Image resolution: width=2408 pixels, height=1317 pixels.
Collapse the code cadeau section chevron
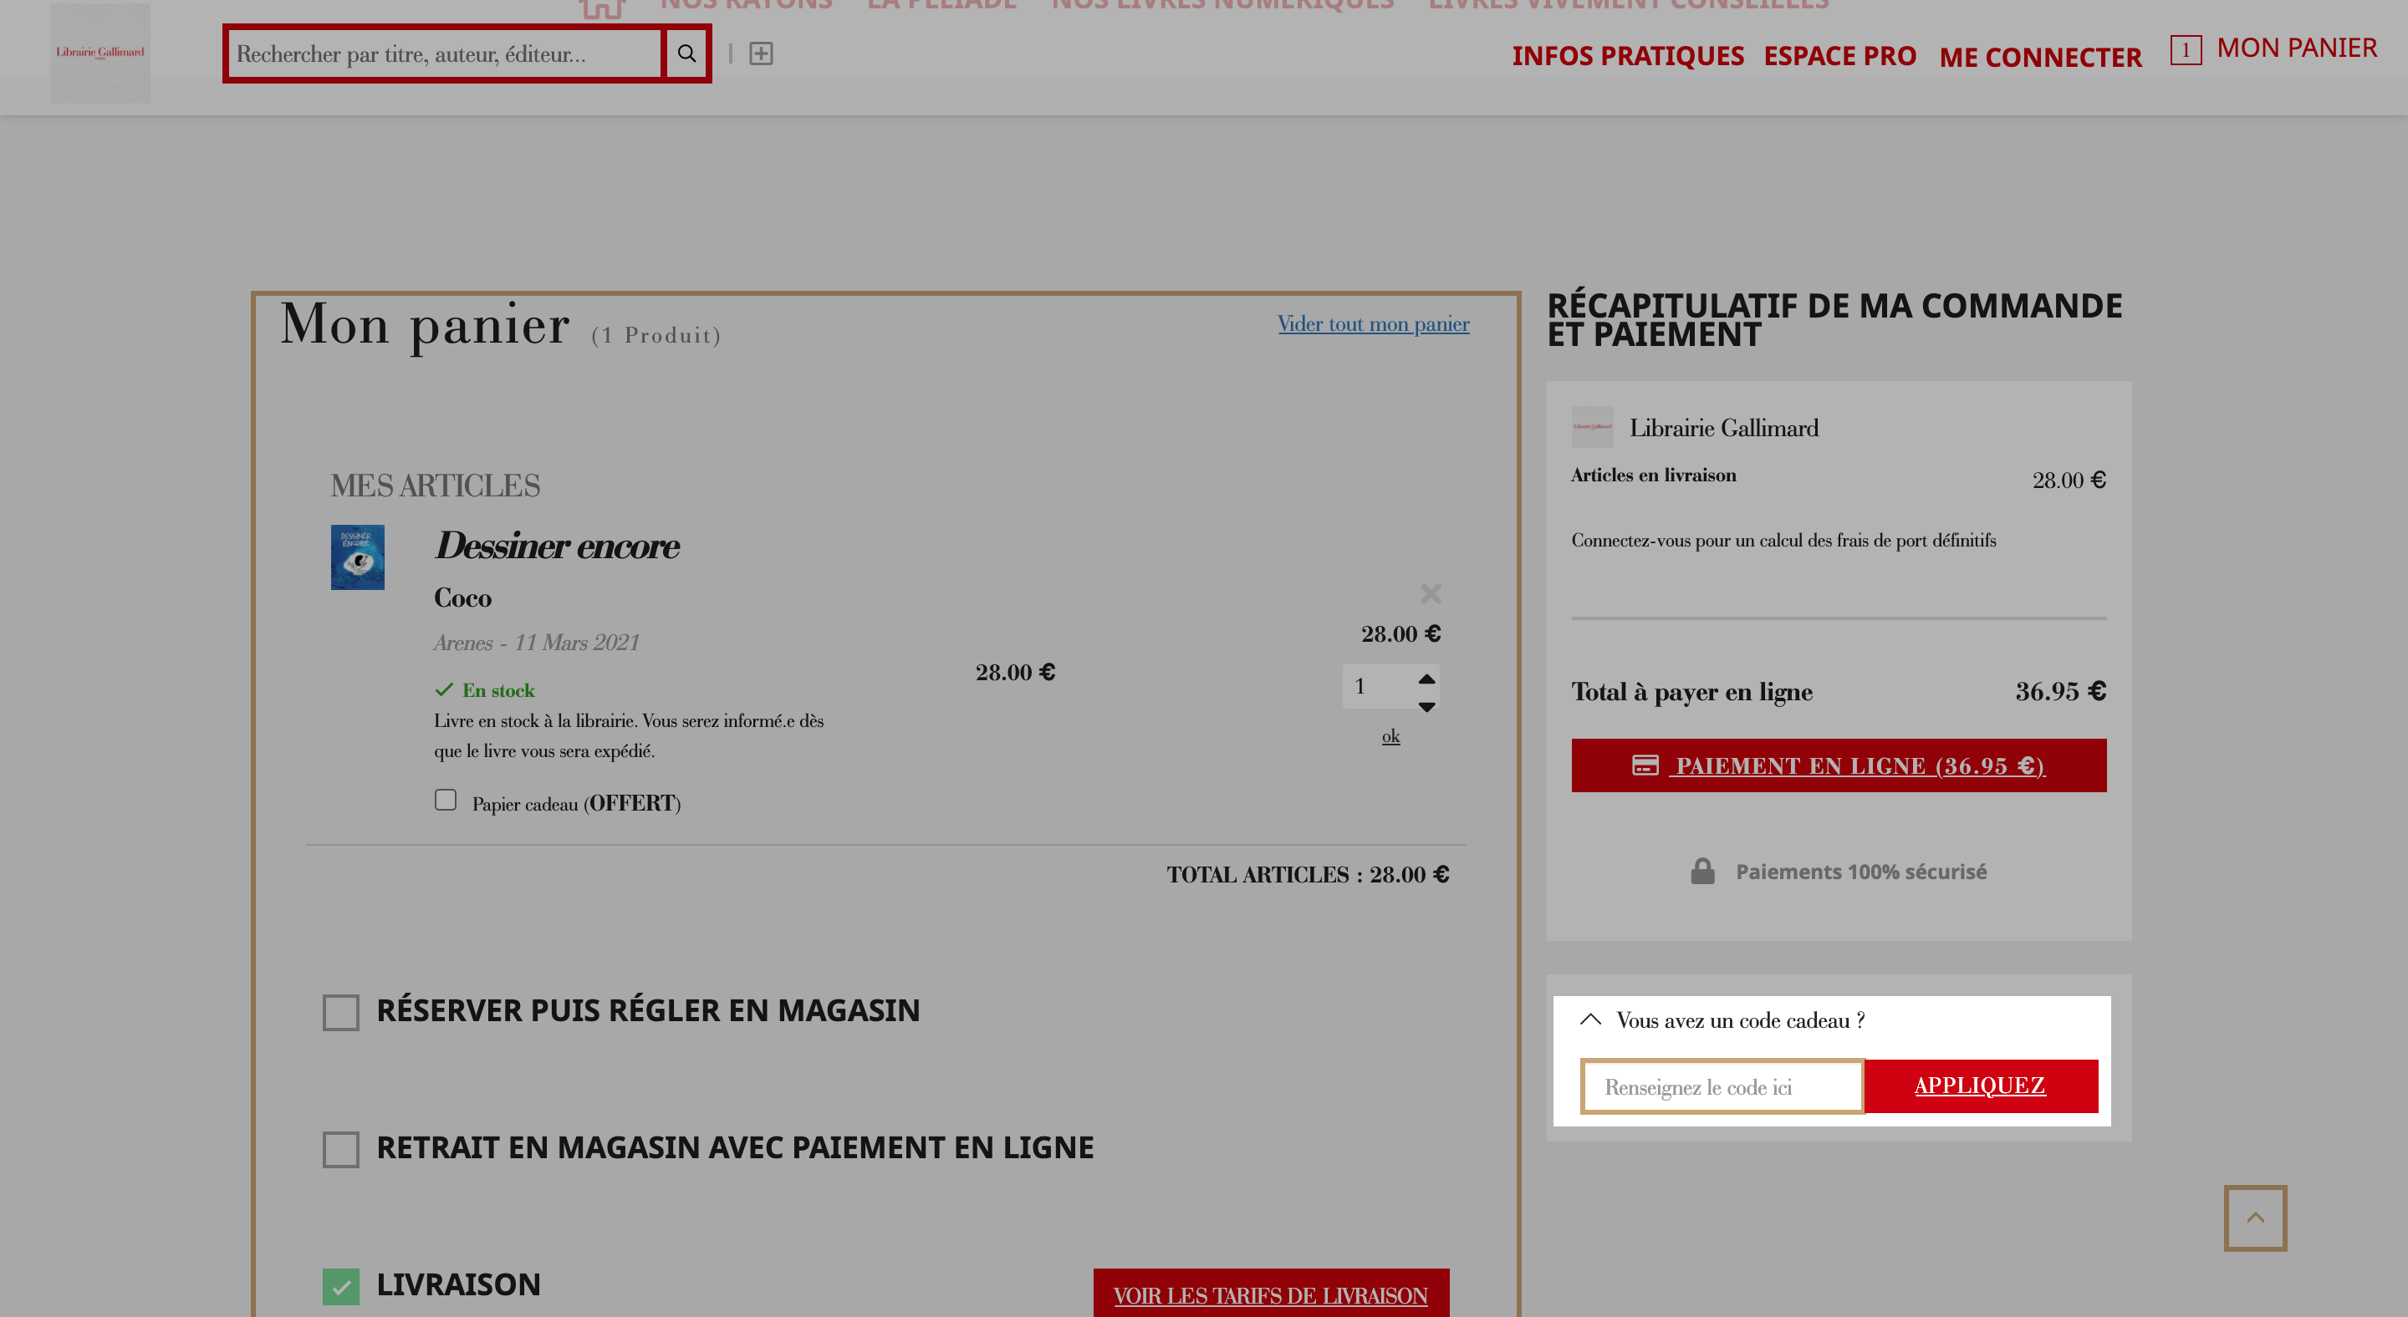pyautogui.click(x=1590, y=1019)
